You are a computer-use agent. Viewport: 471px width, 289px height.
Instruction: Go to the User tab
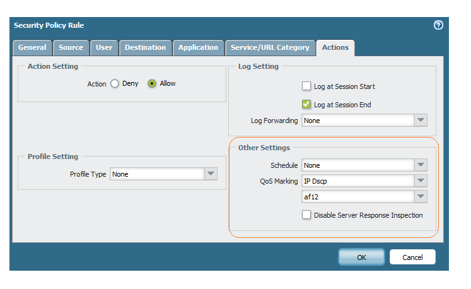coord(104,47)
